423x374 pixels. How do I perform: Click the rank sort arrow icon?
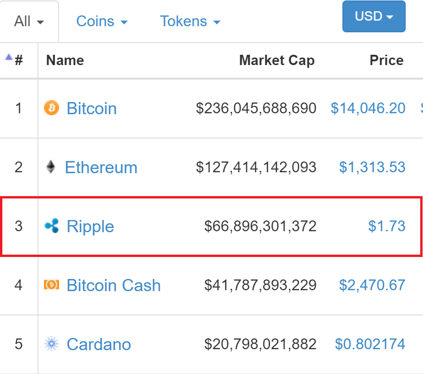click(9, 57)
